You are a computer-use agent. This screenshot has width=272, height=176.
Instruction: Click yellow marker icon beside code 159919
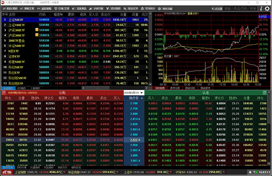click(37, 35)
